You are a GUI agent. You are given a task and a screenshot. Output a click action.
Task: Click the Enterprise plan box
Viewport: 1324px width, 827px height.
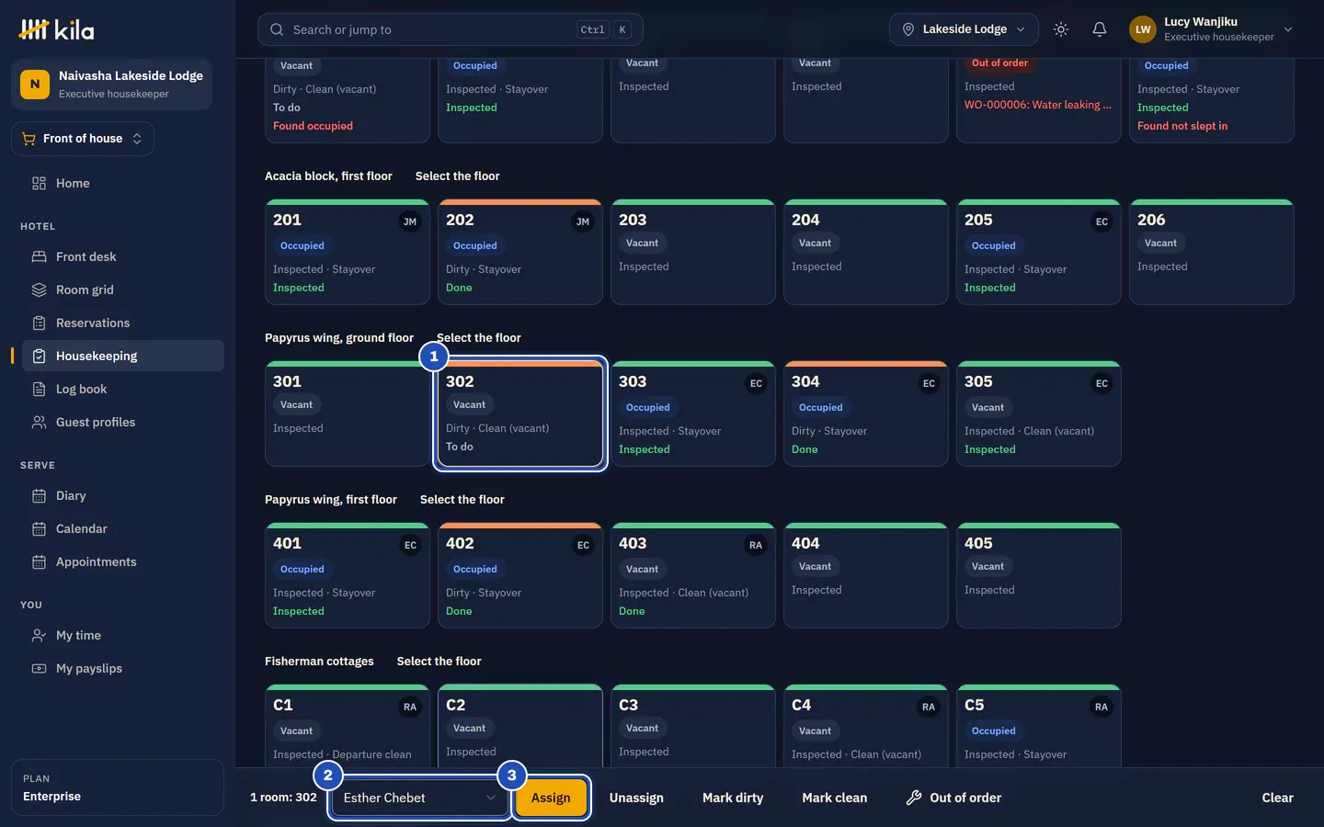(x=118, y=787)
